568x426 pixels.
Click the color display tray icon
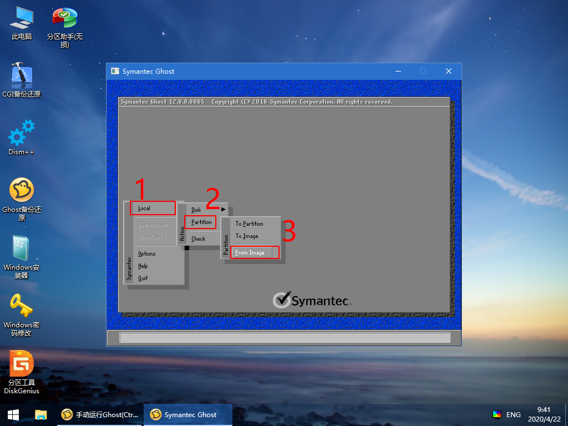497,415
